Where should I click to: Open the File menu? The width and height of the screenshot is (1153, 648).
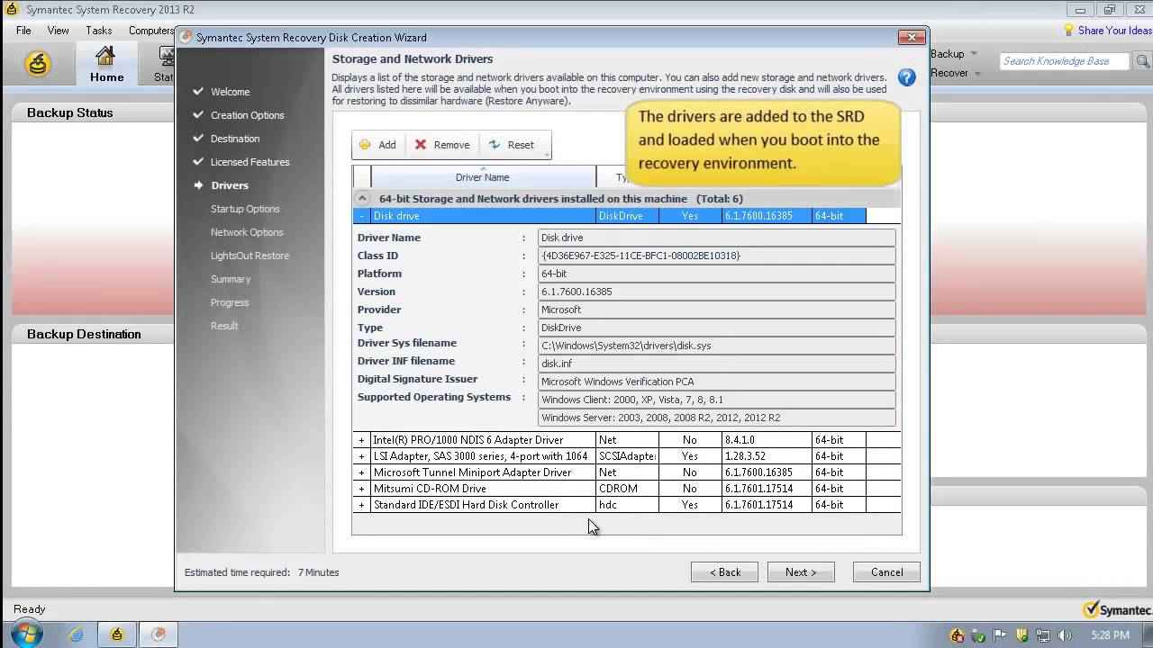click(23, 31)
